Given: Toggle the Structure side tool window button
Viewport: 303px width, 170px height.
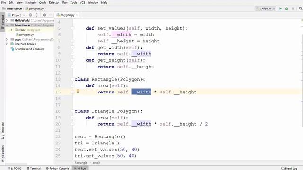Looking at the screenshot, I should click(x=3, y=131).
